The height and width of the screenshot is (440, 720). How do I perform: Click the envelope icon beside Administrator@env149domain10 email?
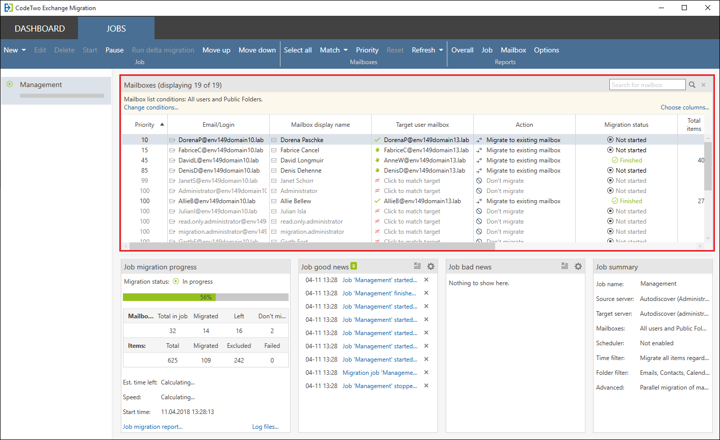coord(172,191)
